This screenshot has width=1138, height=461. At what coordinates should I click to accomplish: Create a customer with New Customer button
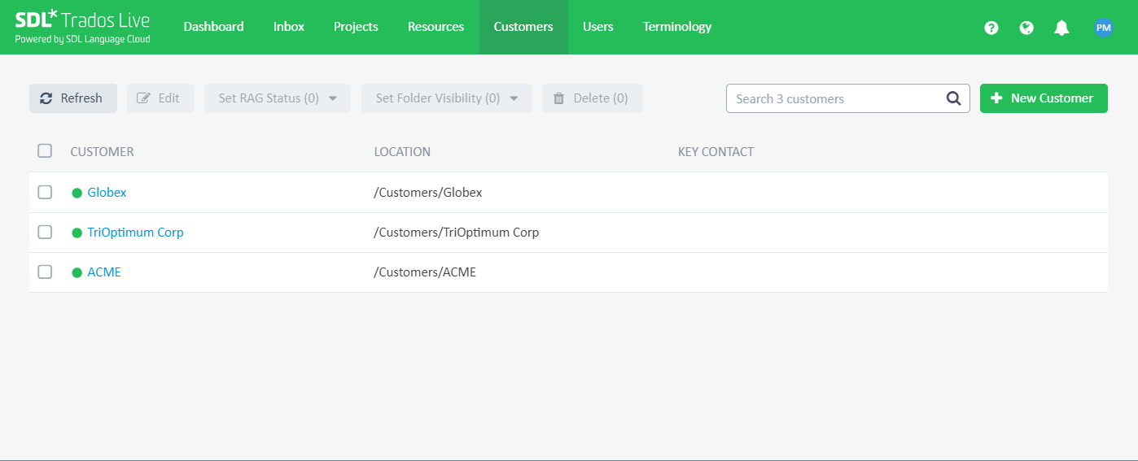[x=1044, y=98]
